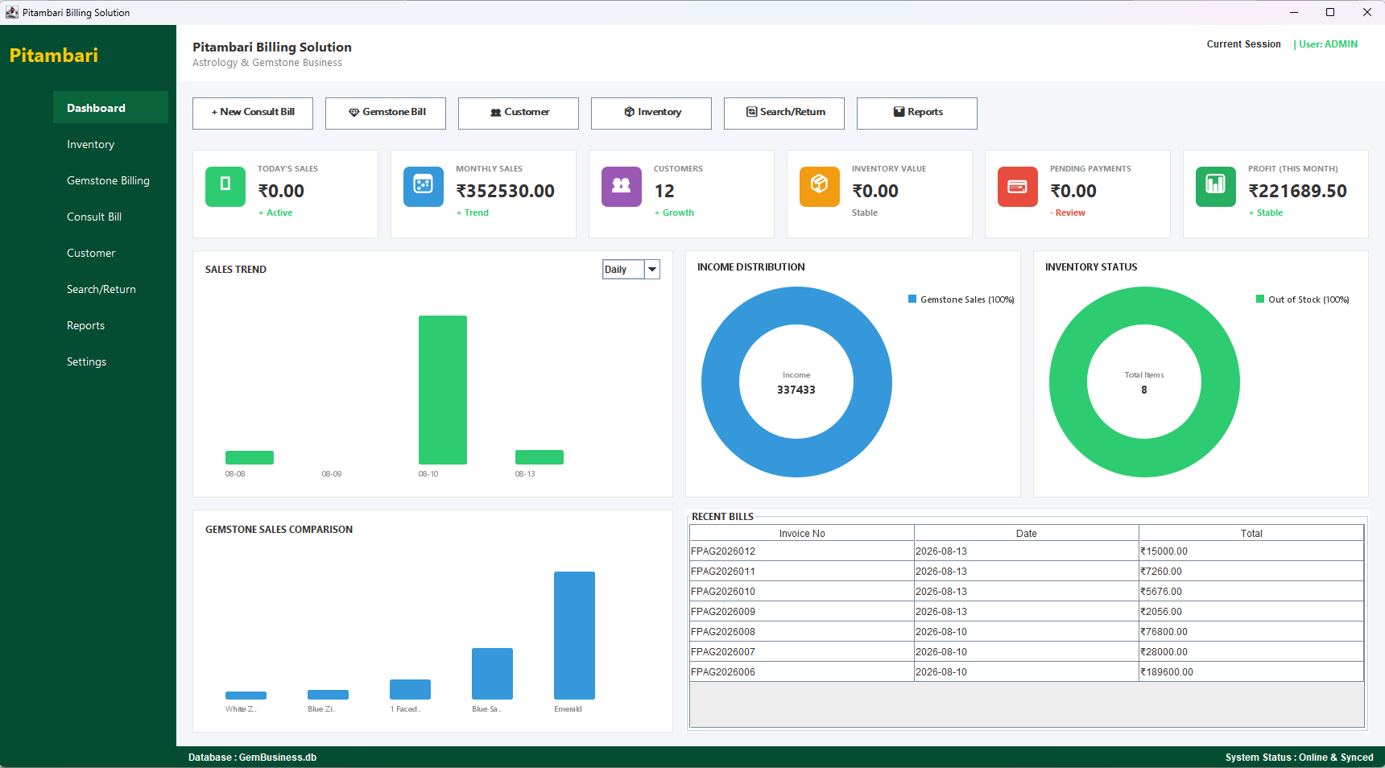Click the orange Inventory Value box icon

[x=820, y=187]
